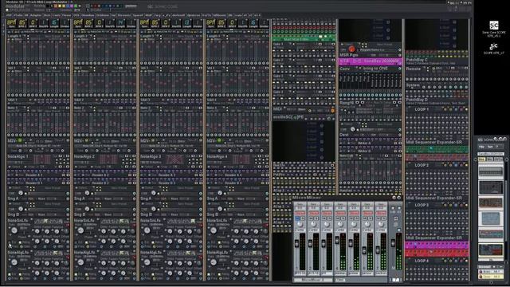The height and width of the screenshot is (287, 510).
Task: Click NoteAlgo 1 pattern display
Action: coord(42,159)
